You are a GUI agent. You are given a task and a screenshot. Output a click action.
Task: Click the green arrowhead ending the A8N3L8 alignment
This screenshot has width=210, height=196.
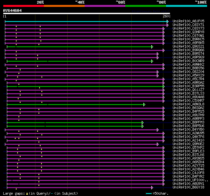[144, 104]
